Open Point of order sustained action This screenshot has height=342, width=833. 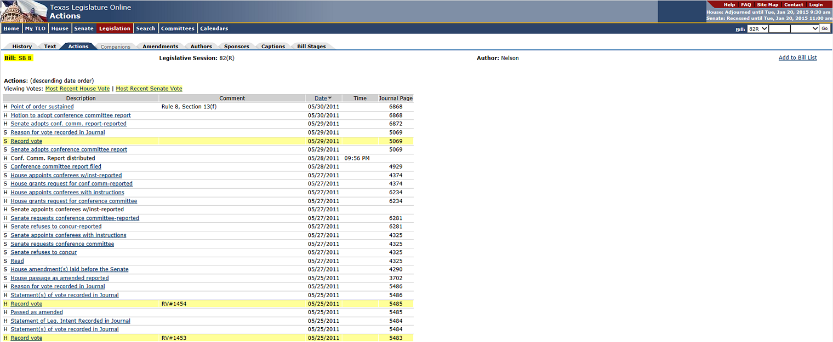(42, 107)
